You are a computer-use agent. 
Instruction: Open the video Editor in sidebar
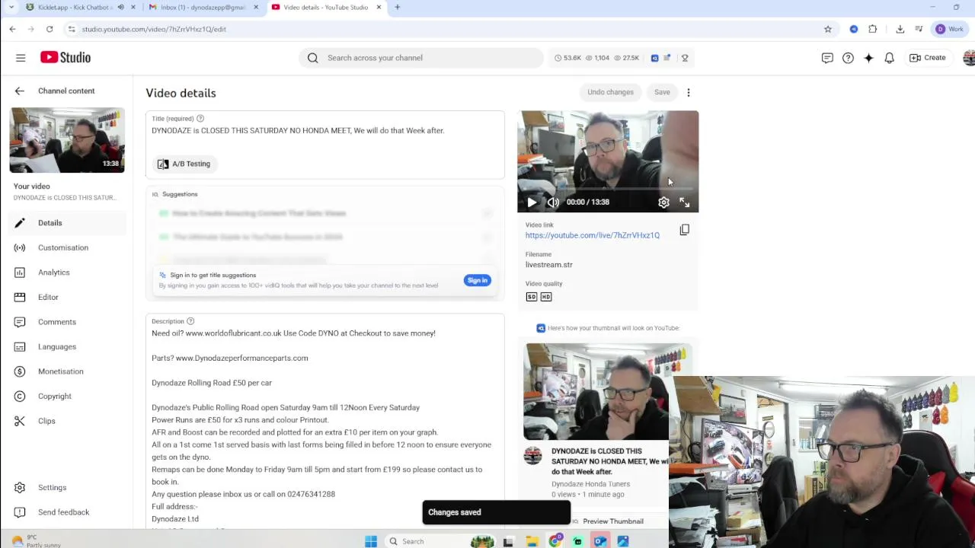[x=66, y=297]
